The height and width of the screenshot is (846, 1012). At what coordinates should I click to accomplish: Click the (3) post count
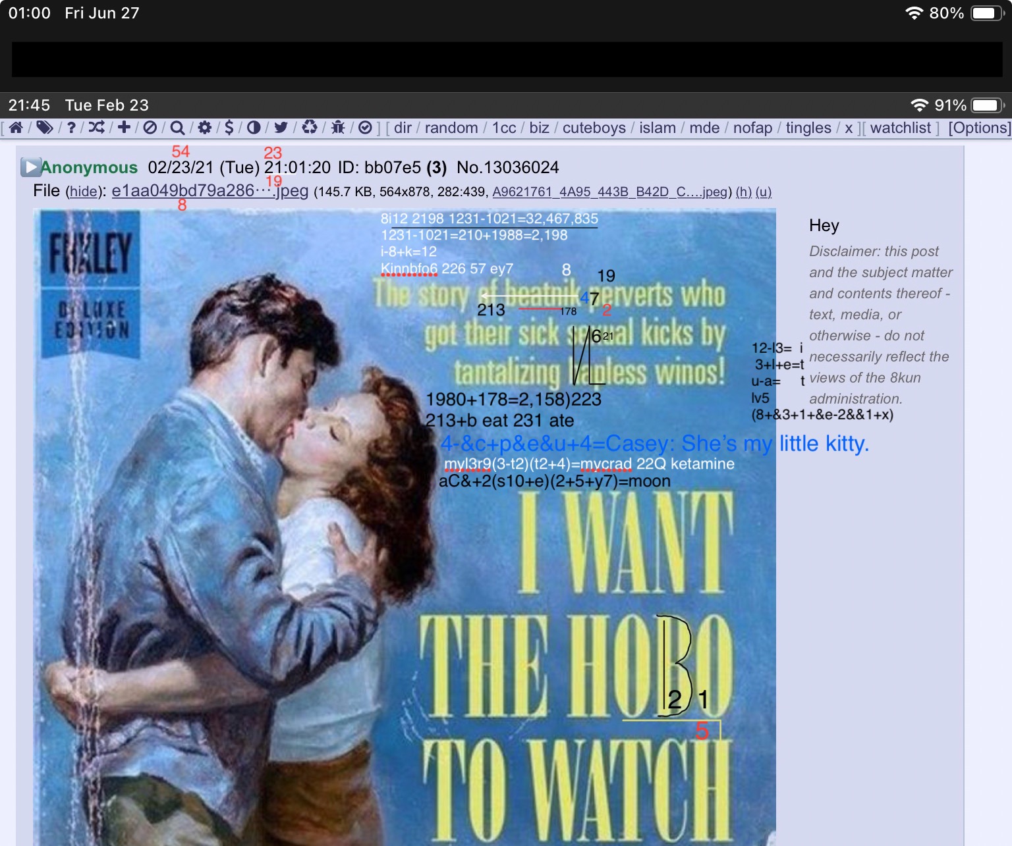437,167
